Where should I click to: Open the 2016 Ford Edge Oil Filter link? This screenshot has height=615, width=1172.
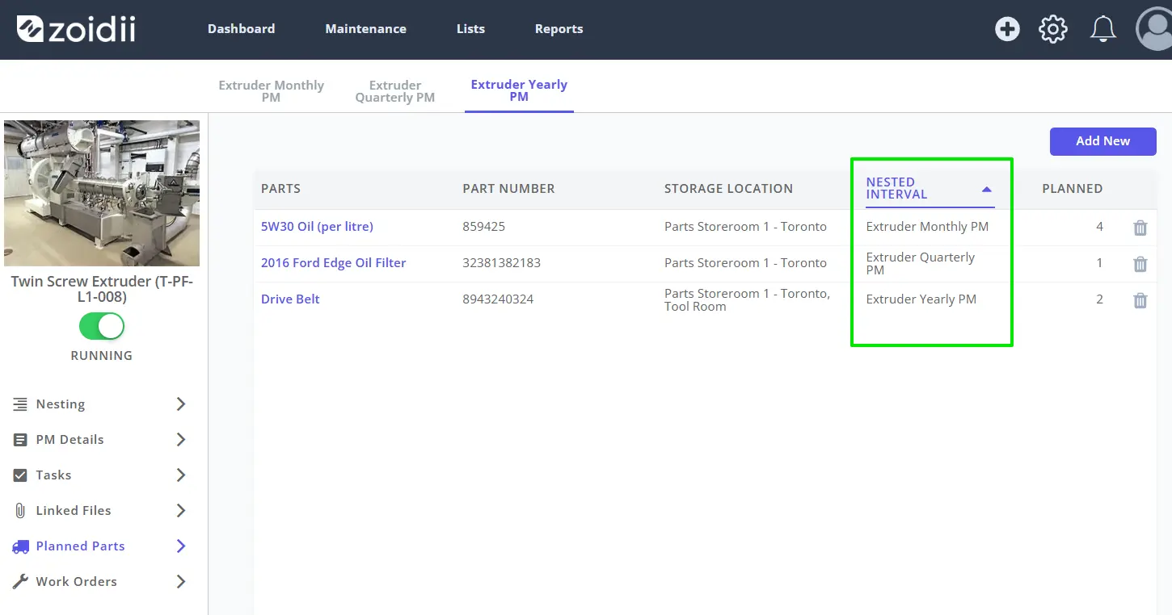[x=333, y=263]
